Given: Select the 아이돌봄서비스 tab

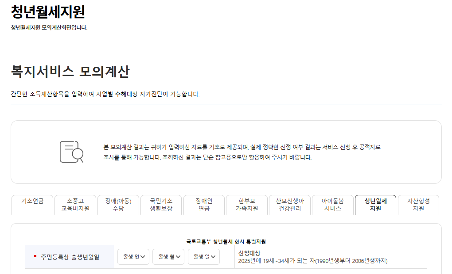Looking at the screenshot, I should coord(333,205).
